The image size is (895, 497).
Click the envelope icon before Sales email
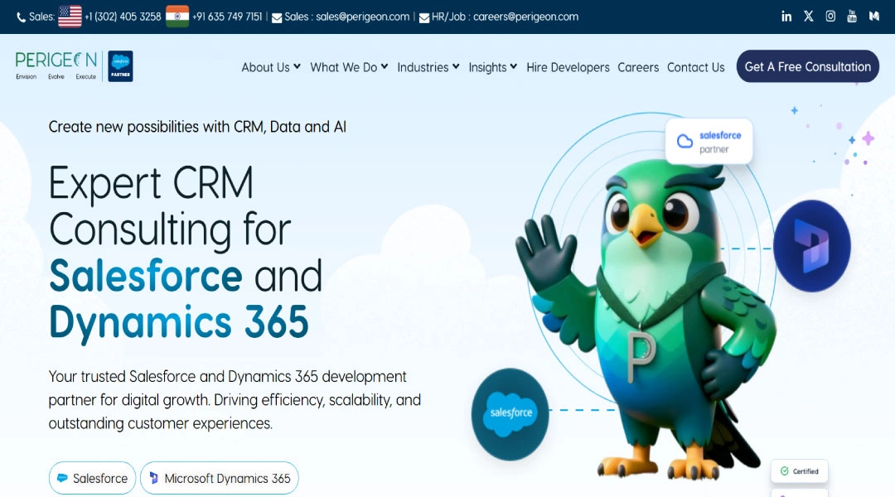(277, 17)
